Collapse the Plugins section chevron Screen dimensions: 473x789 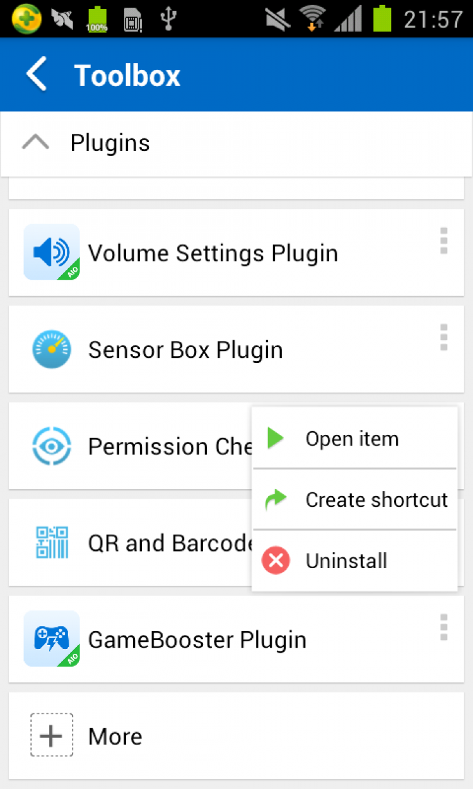(35, 143)
